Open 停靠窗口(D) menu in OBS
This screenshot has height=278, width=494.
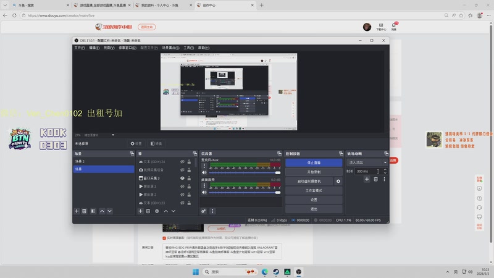point(127,48)
